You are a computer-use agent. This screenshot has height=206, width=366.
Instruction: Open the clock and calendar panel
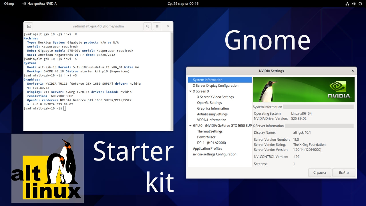pyautogui.click(x=183, y=4)
